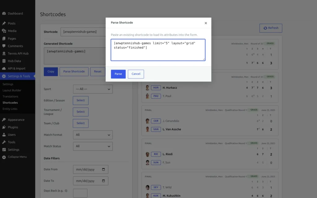Click Select for Edition / Season
This screenshot has width=317, height=198.
click(80, 101)
